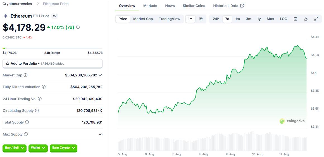This screenshot has width=324, height=157.
Task: Click the info icon next to 17.0% (7d)
Action: pos(78,27)
